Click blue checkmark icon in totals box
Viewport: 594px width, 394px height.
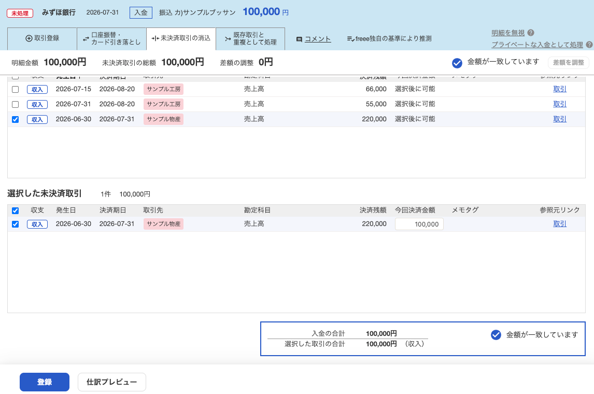pyautogui.click(x=496, y=335)
